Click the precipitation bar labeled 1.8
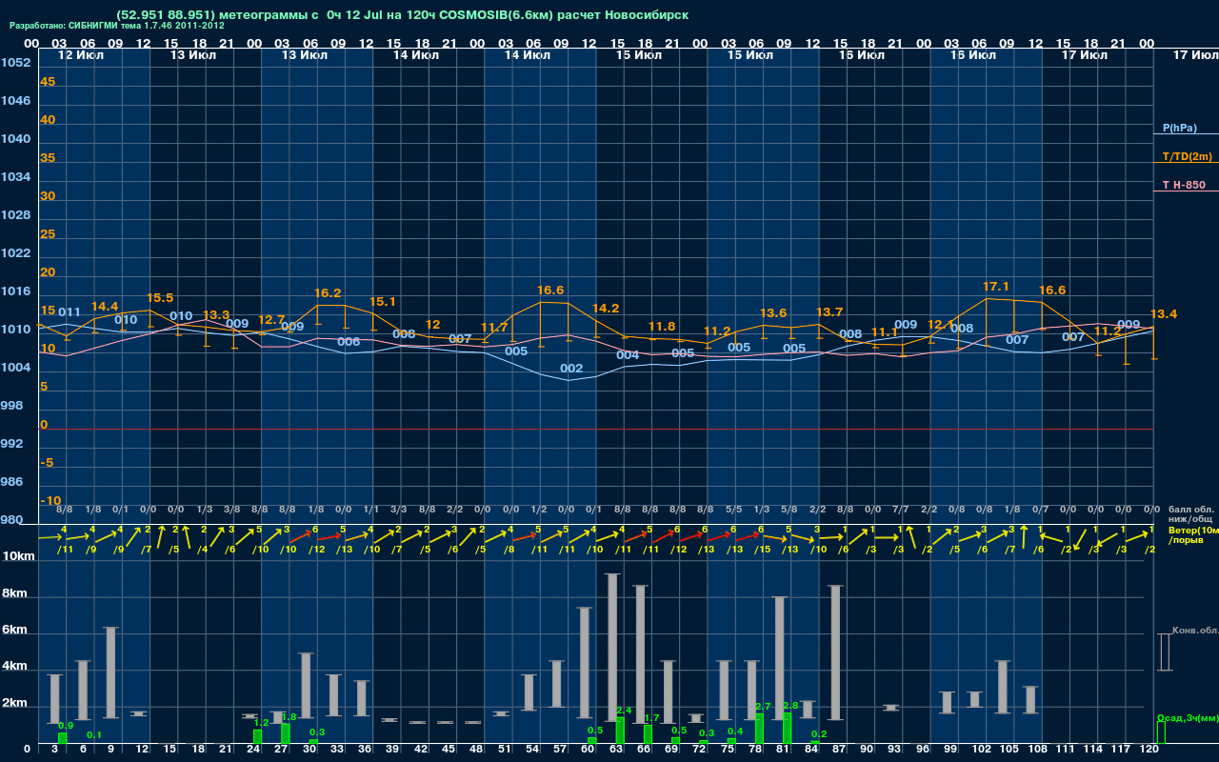Screen dimensions: 1219x762 tap(286, 733)
